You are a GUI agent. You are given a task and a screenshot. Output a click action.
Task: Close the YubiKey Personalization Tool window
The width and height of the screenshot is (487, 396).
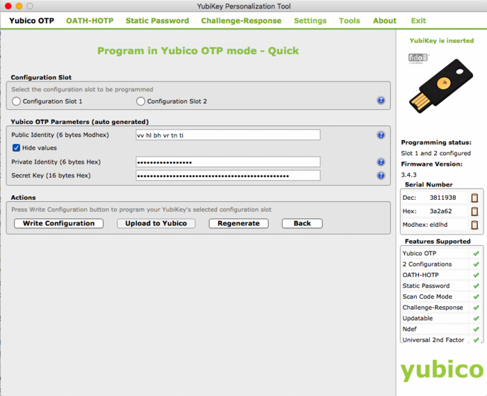tap(8, 6)
